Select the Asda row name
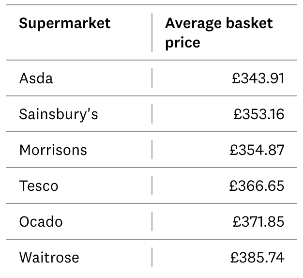The image size is (303, 278). (36, 78)
